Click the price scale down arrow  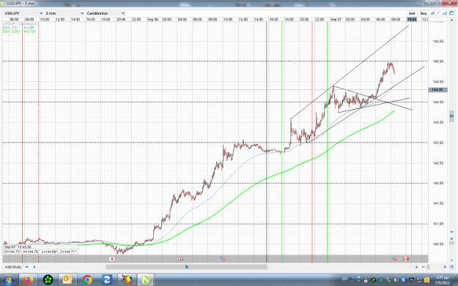pos(451,232)
